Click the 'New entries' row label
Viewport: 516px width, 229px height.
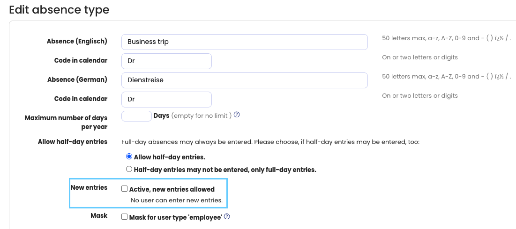[x=89, y=187]
